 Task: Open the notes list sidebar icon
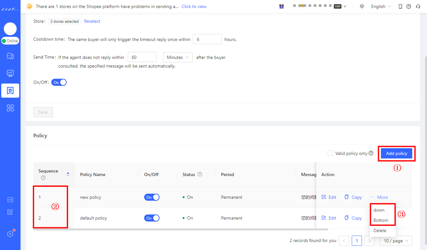[10, 212]
